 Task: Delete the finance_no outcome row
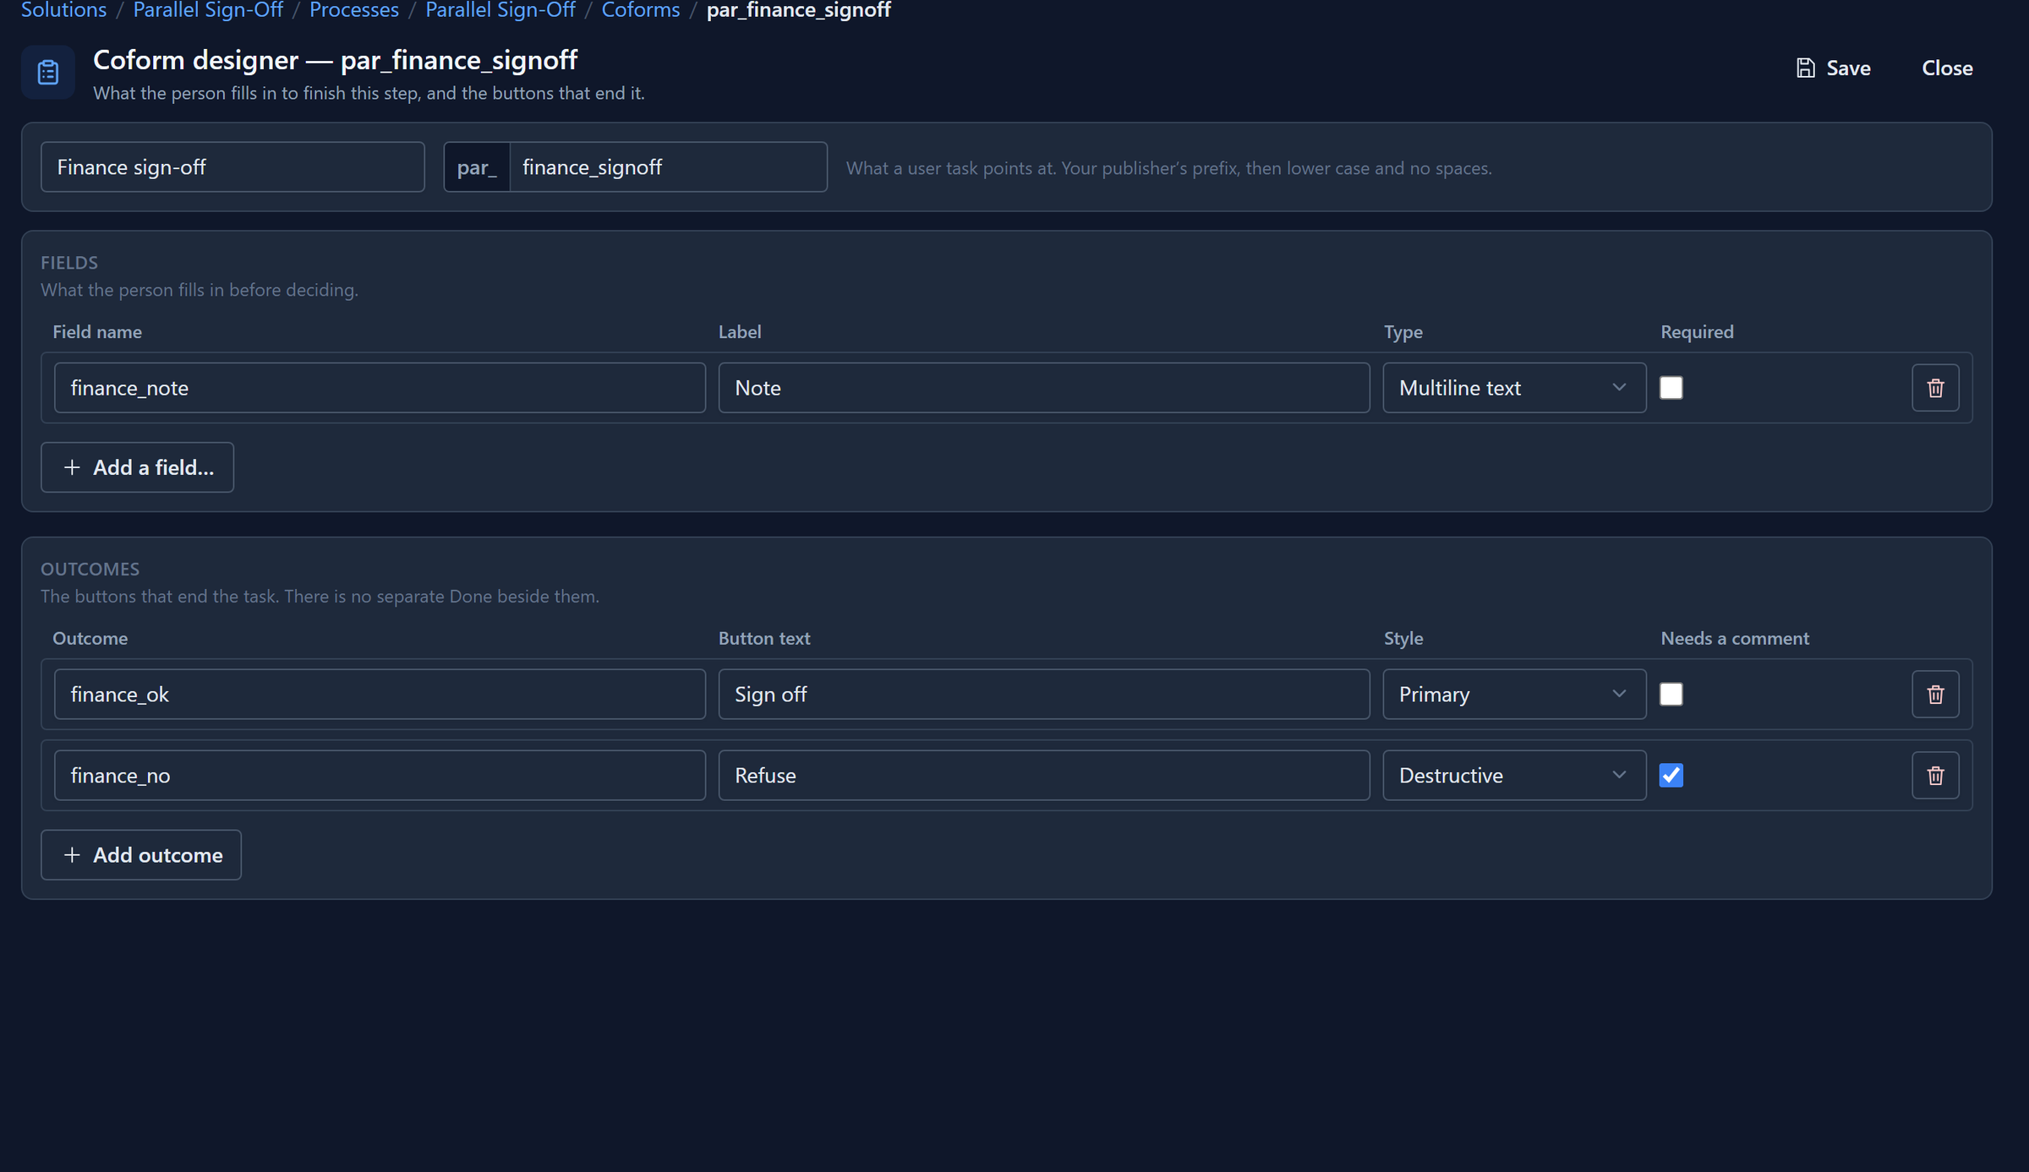[1935, 776]
